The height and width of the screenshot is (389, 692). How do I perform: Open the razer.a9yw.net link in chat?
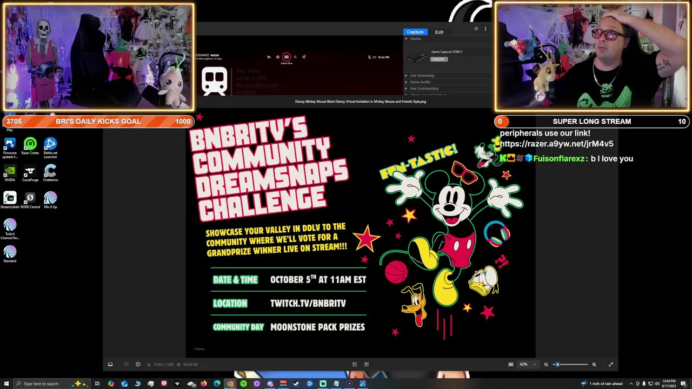[556, 144]
